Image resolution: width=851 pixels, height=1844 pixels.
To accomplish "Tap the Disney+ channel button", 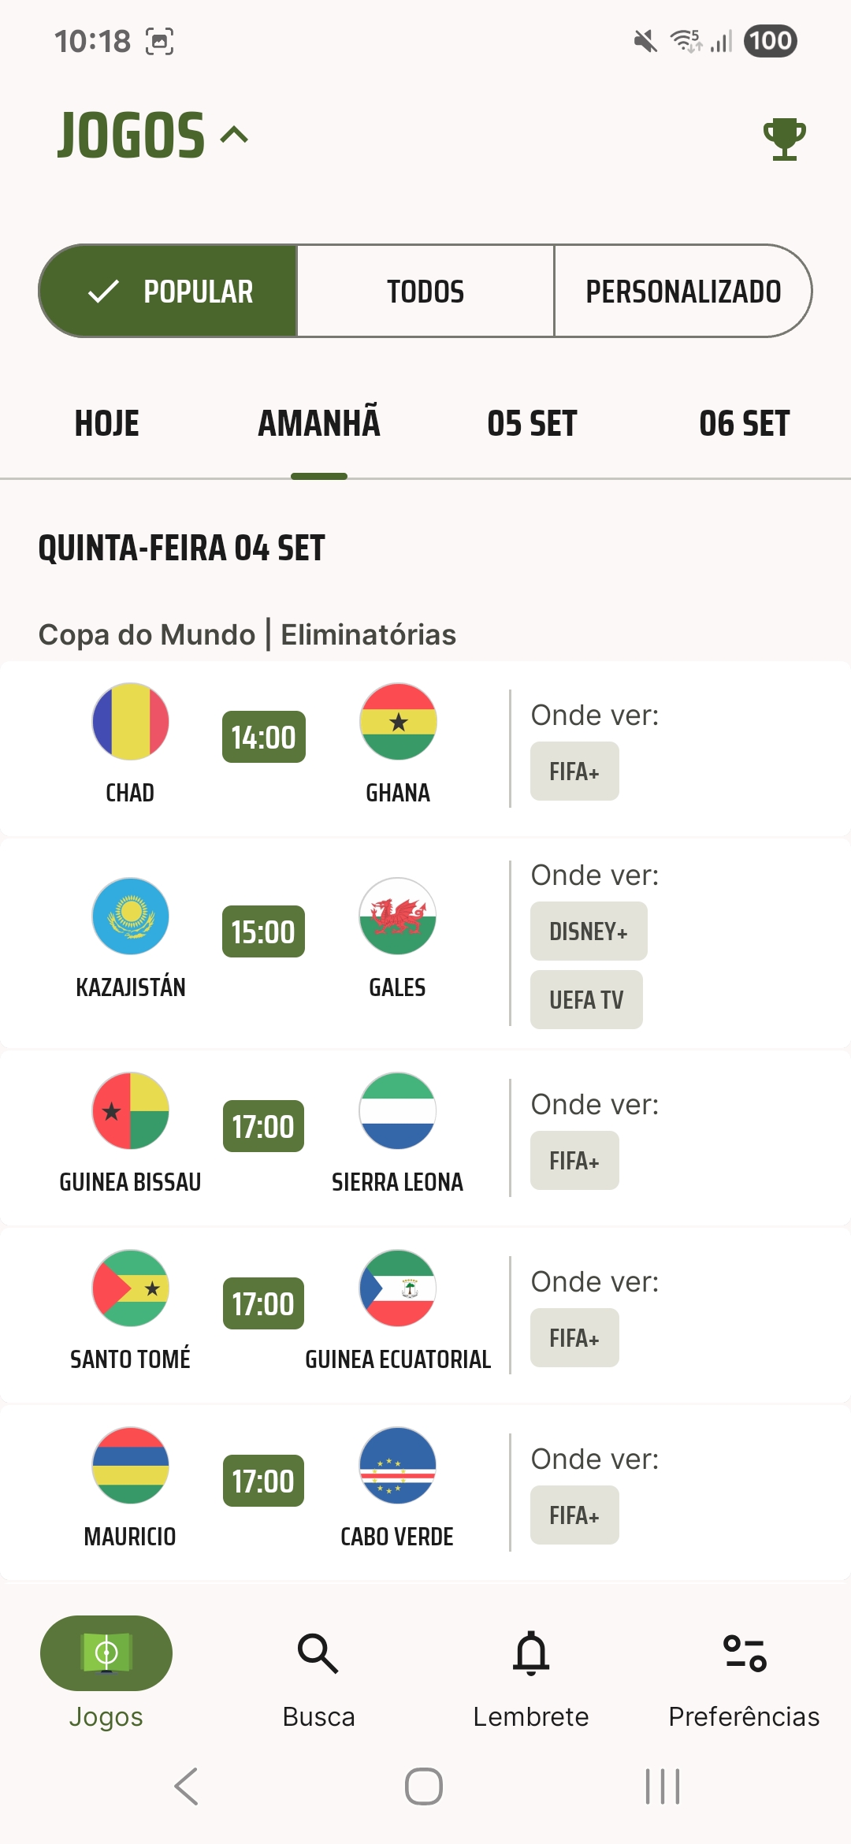I will (589, 931).
